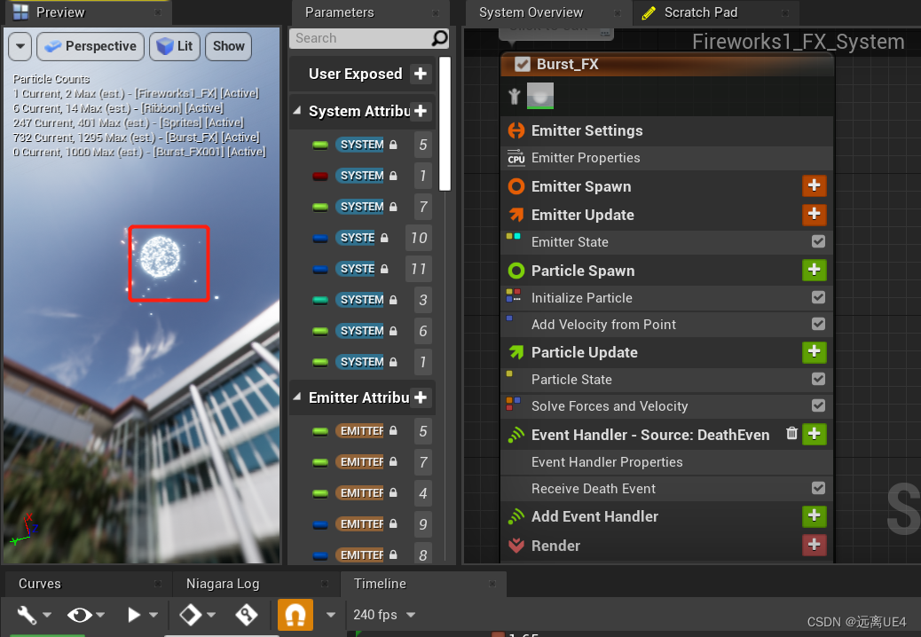Open the Show menu in Preview
The width and height of the screenshot is (921, 637).
tap(229, 46)
